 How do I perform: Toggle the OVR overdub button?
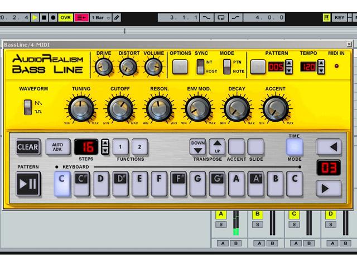(65, 17)
